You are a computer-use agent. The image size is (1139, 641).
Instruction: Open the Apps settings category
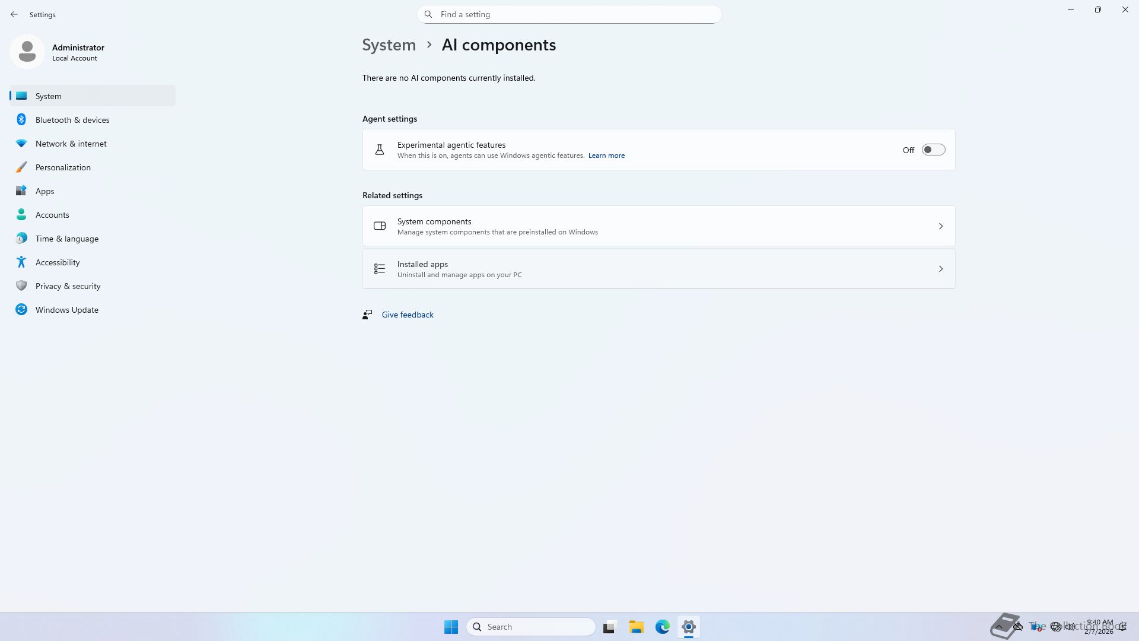click(x=44, y=191)
